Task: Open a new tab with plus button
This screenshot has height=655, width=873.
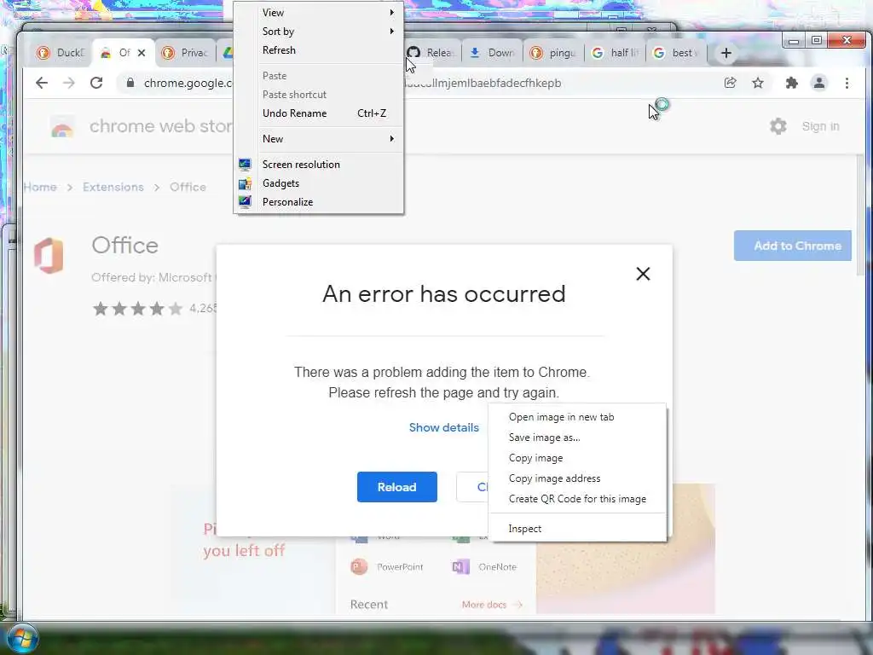Action: pos(726,53)
